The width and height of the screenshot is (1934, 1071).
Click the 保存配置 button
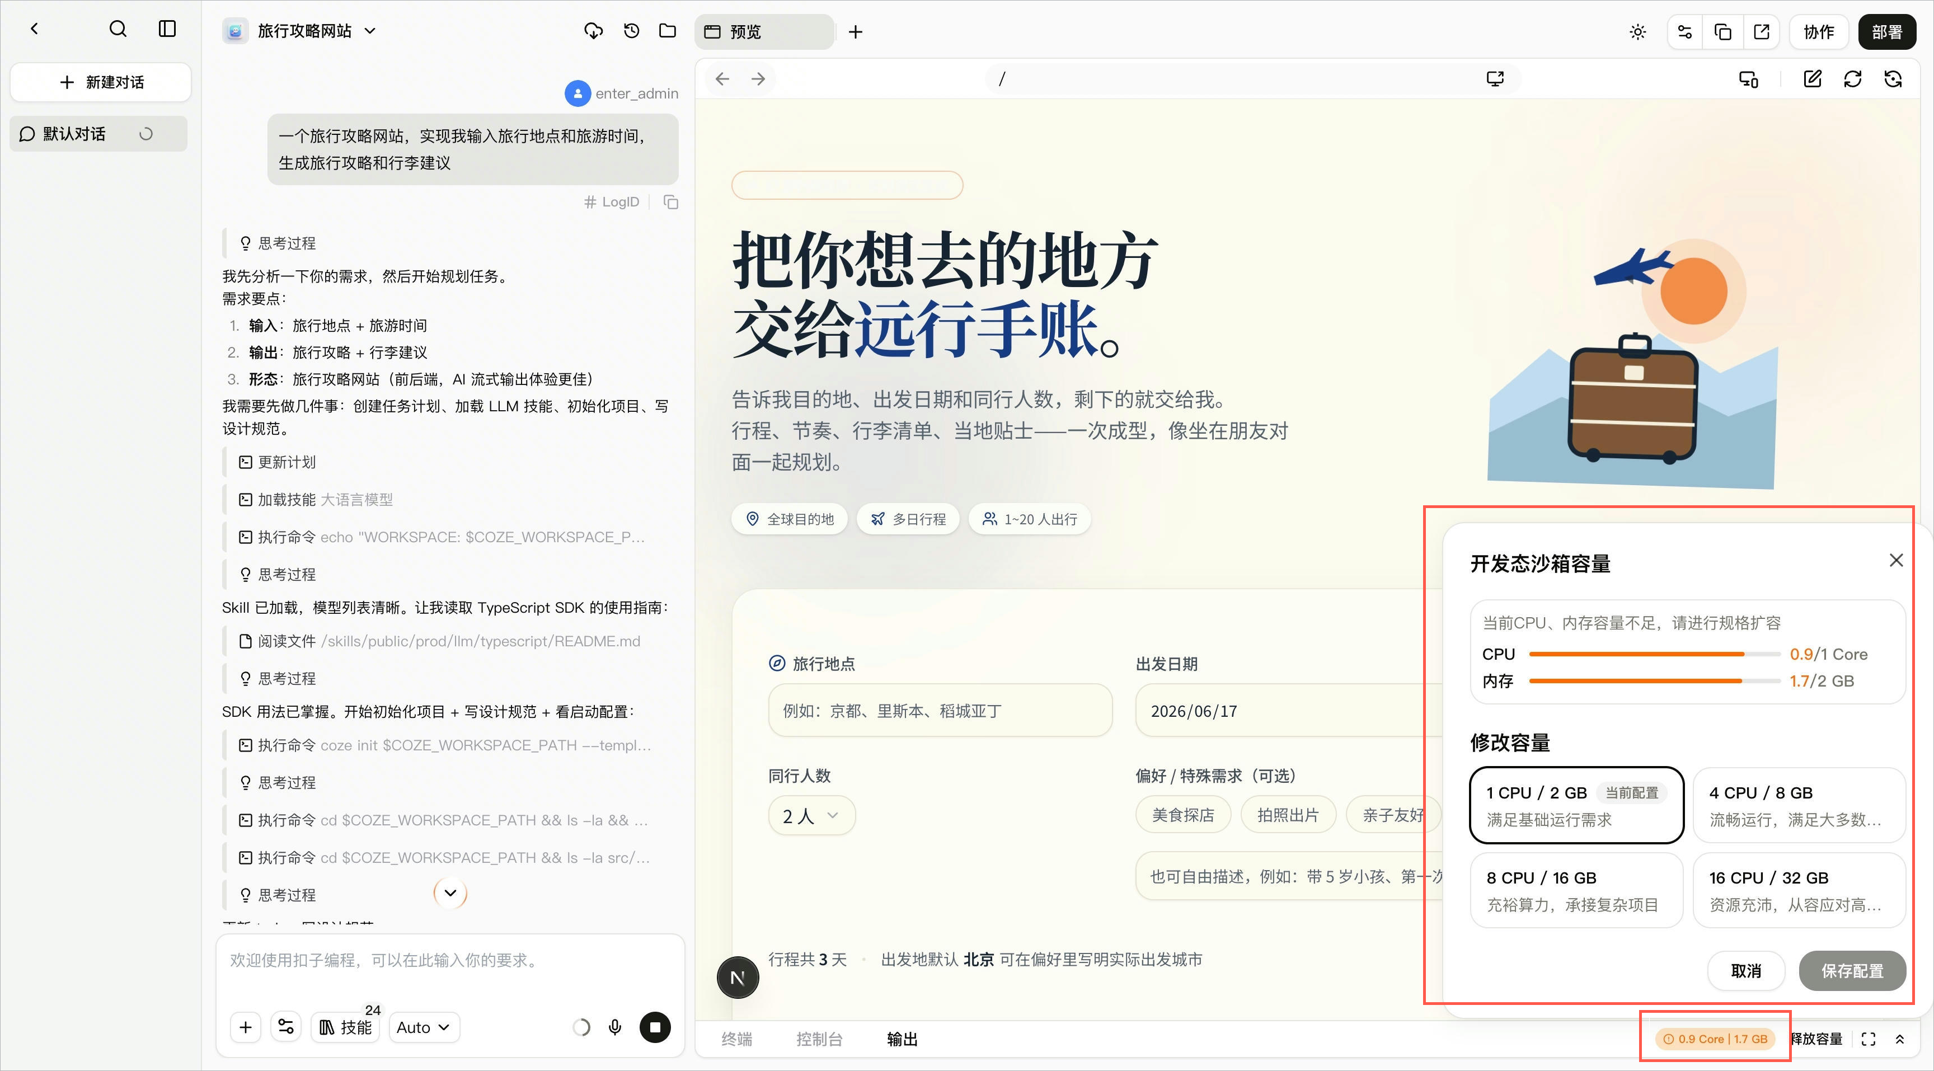click(1852, 970)
